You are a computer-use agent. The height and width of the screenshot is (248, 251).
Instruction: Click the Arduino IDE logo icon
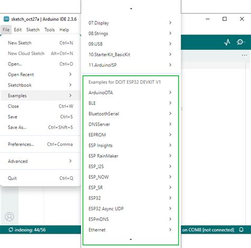[x=6, y=19]
